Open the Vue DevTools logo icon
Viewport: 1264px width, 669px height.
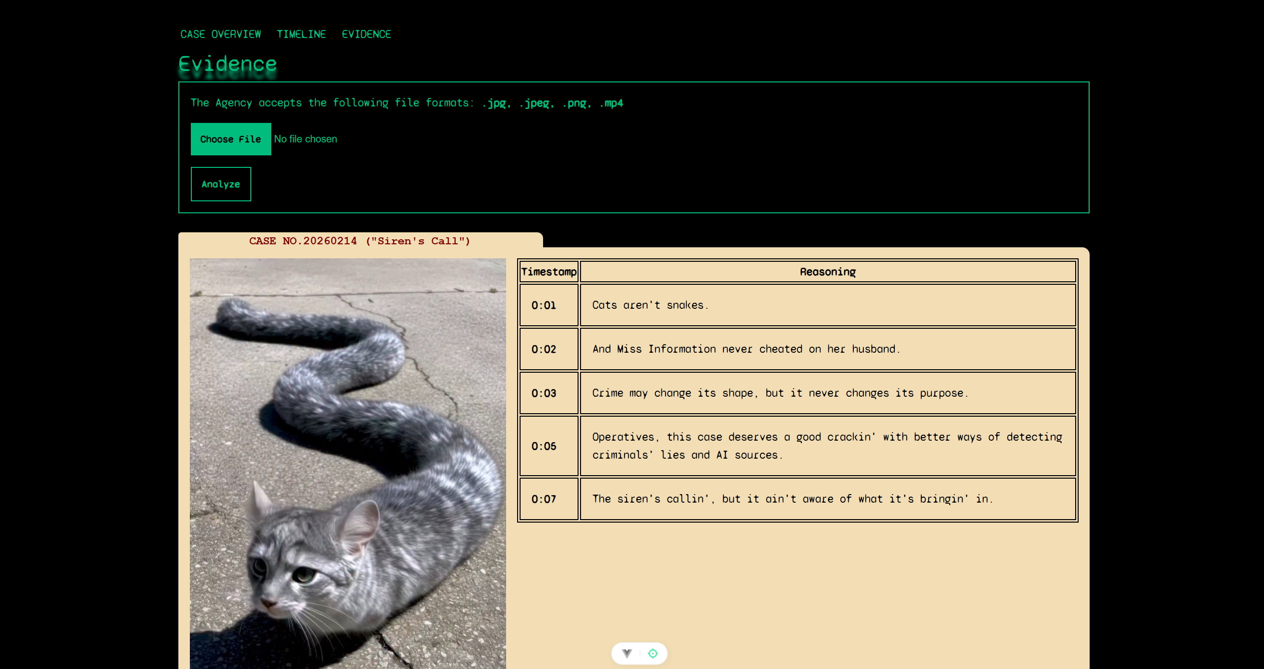pos(627,653)
